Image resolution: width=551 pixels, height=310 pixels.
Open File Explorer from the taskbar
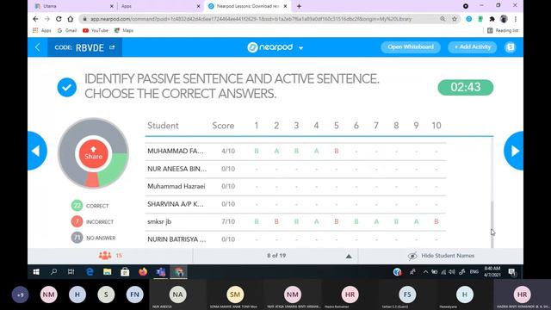pyautogui.click(x=107, y=272)
